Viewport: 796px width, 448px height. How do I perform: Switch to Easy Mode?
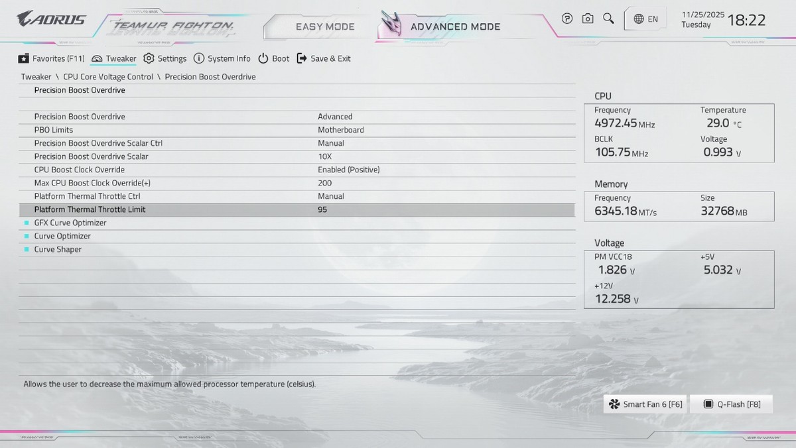[x=325, y=27]
